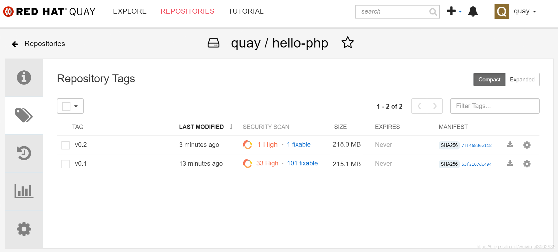Open the plus create-new dropdown
Screen dimensions: 558x252
(x=454, y=11)
